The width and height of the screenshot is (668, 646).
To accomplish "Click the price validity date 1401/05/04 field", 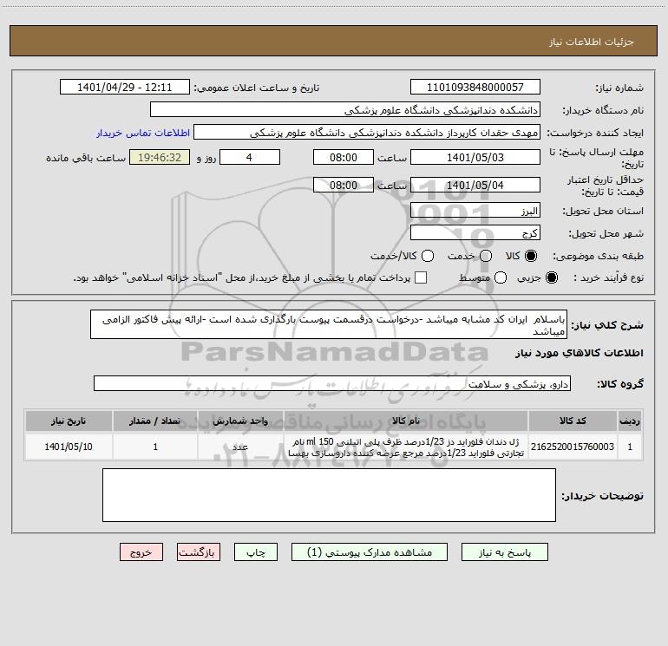I will click(x=475, y=185).
